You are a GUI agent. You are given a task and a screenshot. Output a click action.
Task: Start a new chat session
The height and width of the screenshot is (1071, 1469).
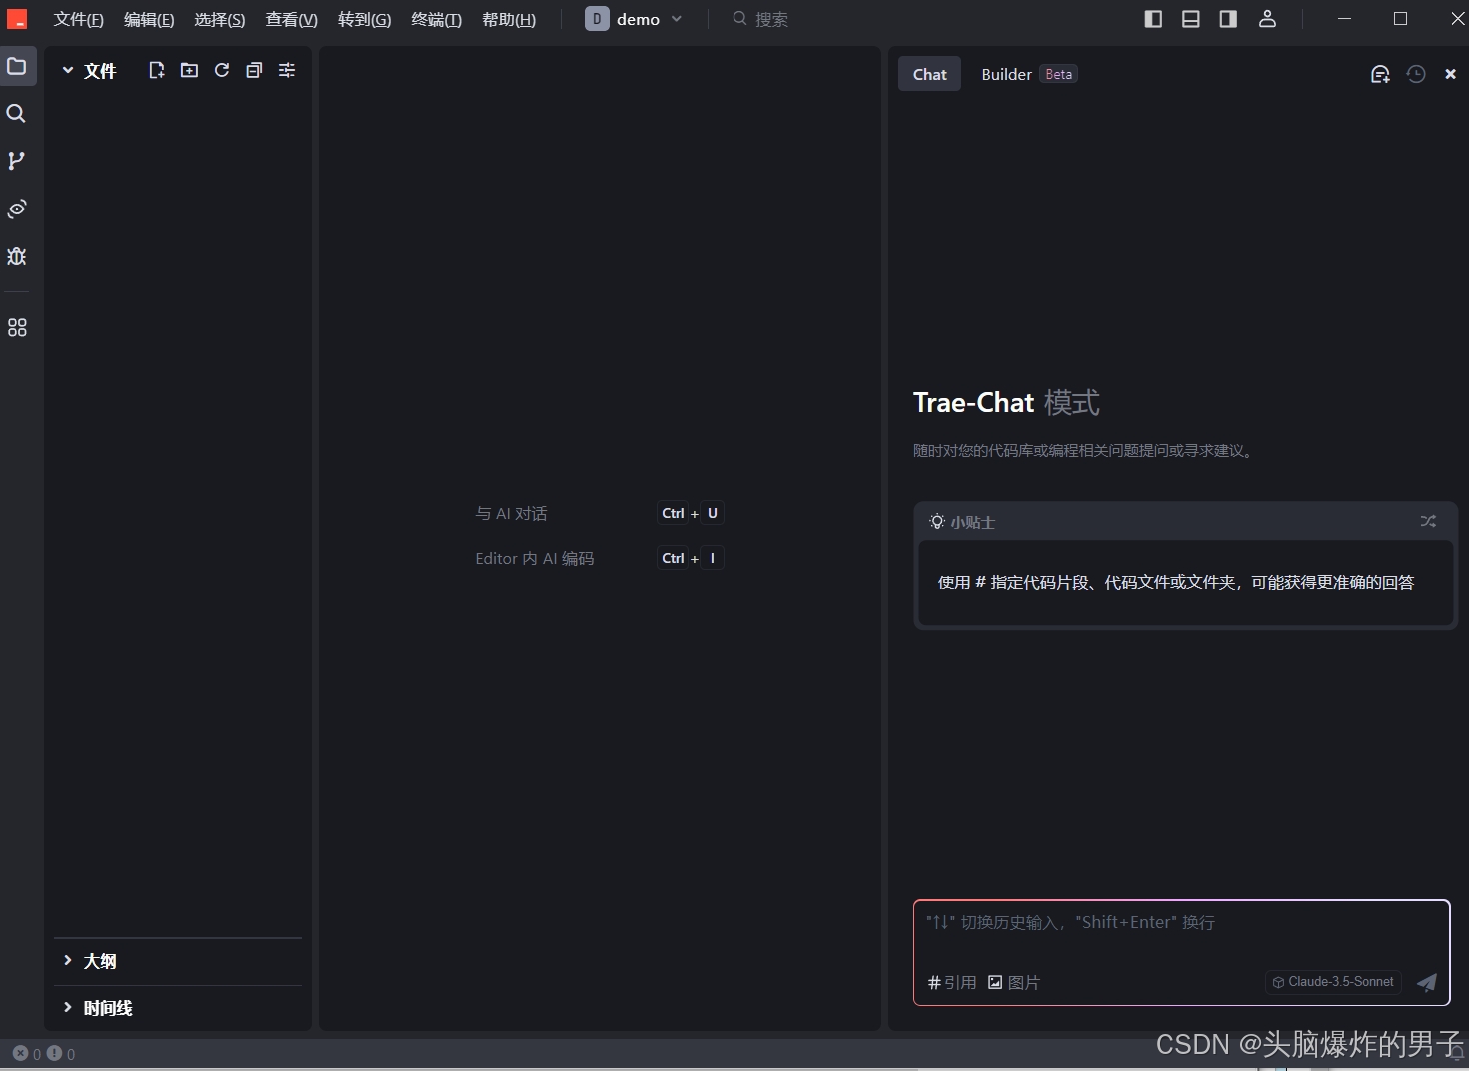1380,74
